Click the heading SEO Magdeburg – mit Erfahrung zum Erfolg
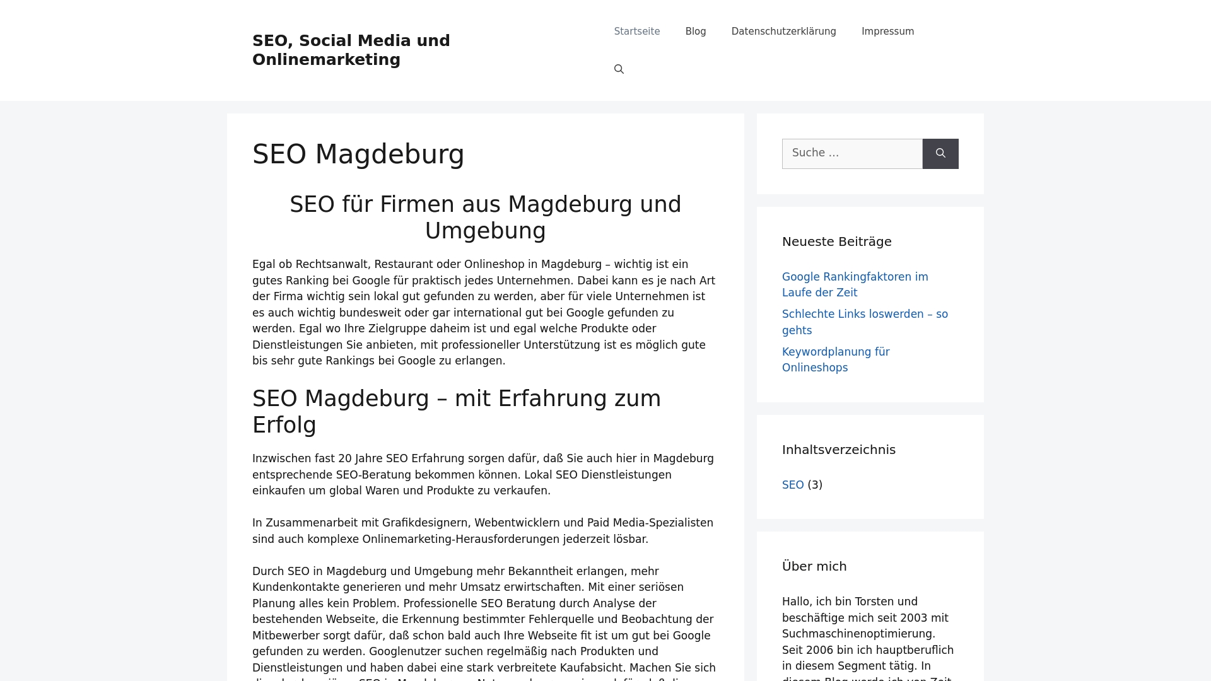The image size is (1211, 681). [457, 411]
